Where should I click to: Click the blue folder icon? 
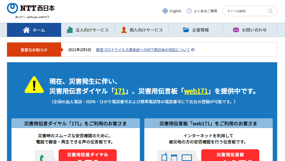pos(186,30)
